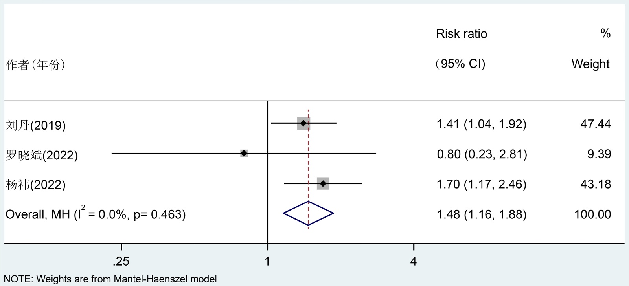Click the Weight column header
The width and height of the screenshot is (629, 286).
590,64
